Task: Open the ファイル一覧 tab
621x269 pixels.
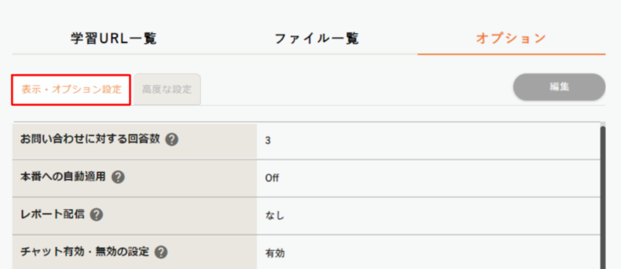Action: click(x=317, y=38)
